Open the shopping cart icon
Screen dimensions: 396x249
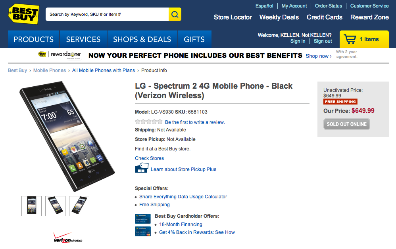click(350, 39)
